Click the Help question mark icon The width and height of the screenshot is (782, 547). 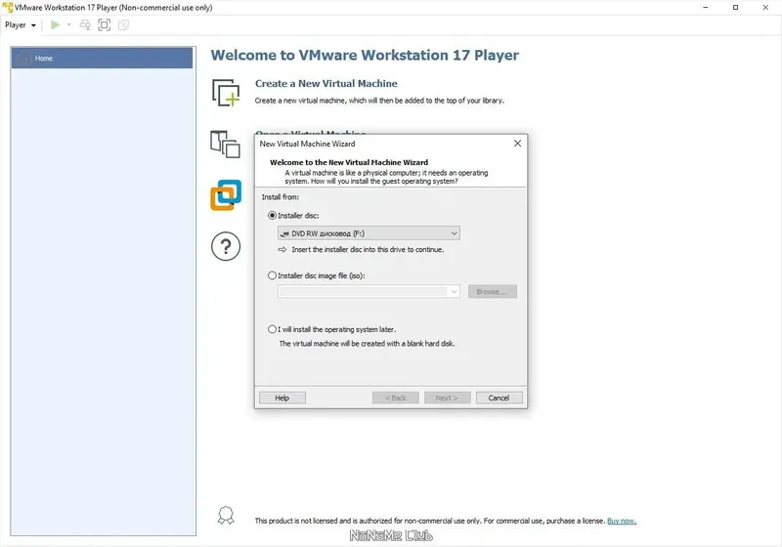(226, 246)
